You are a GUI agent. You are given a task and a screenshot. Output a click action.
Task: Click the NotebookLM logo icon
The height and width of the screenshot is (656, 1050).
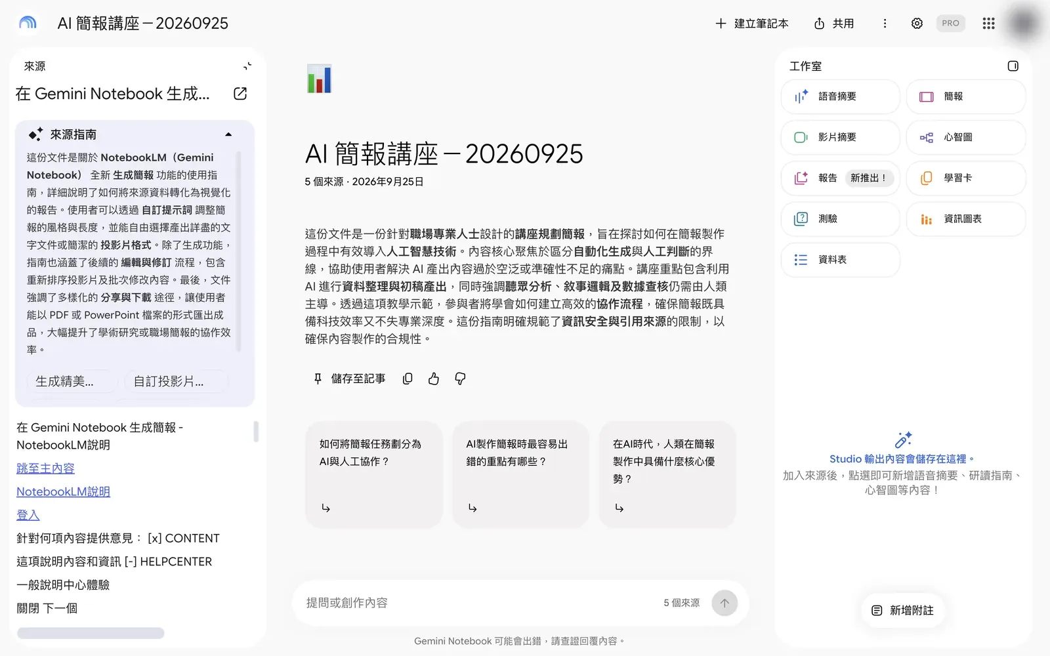[28, 23]
